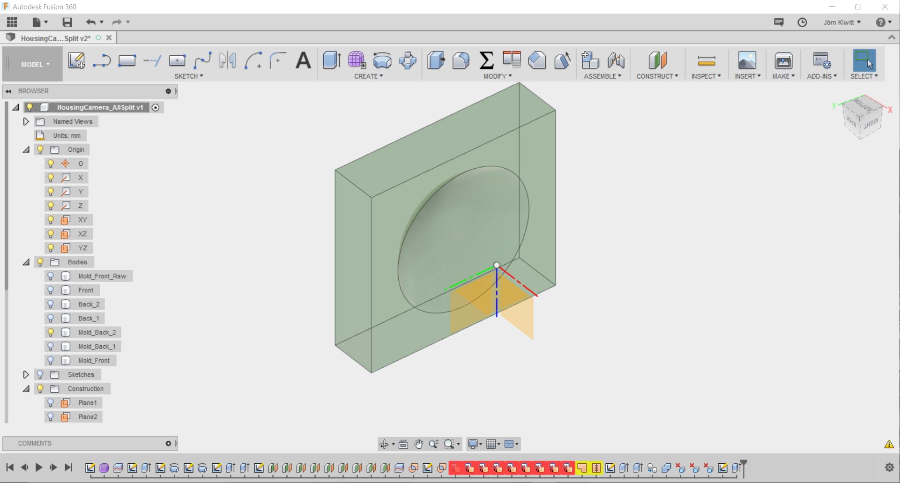Image resolution: width=900 pixels, height=483 pixels.
Task: Open the MODIFY menu
Action: coord(498,76)
